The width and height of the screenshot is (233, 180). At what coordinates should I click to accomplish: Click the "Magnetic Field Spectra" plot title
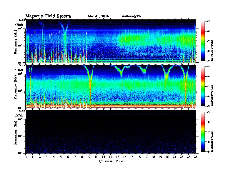[48, 16]
